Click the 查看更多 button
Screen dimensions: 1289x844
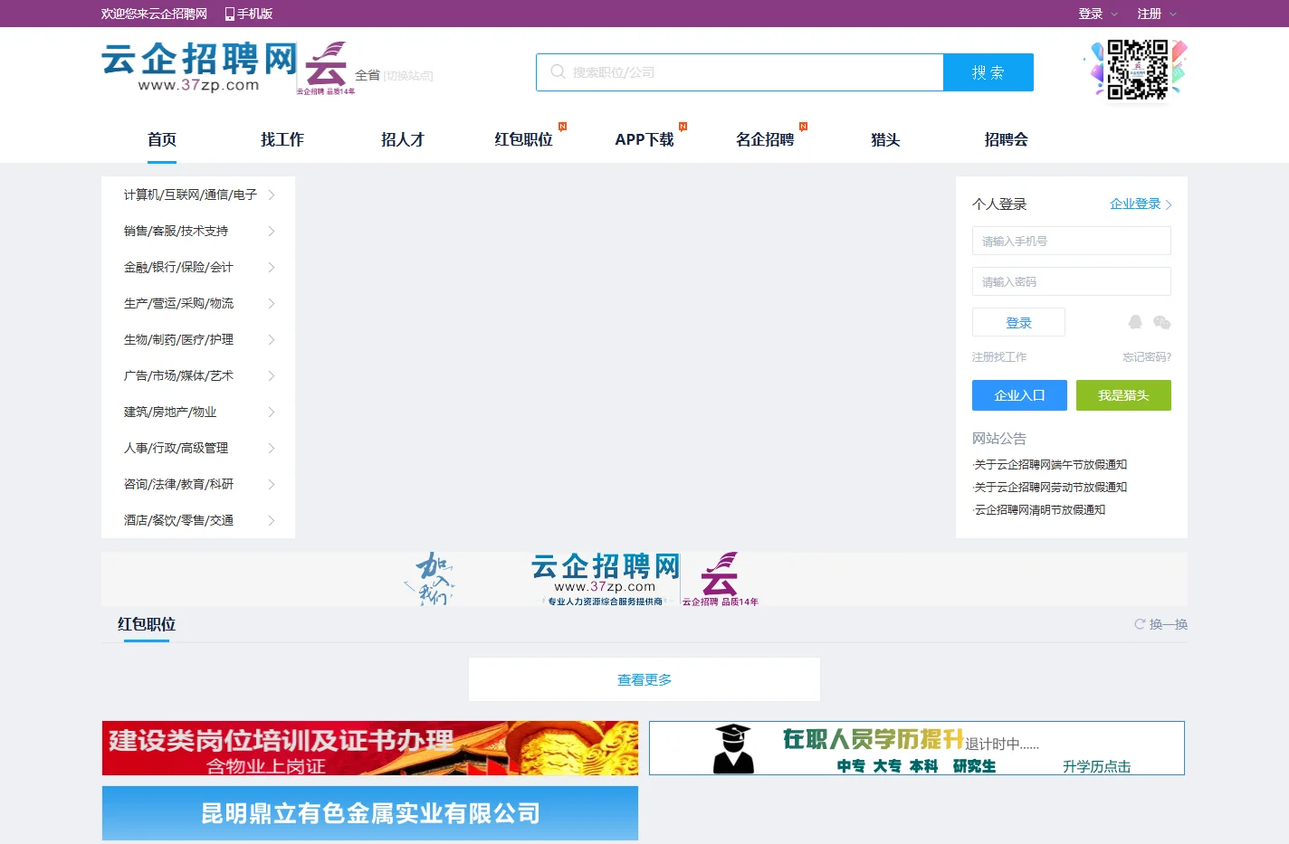coord(644,679)
